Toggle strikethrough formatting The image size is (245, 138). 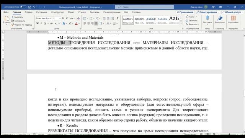point(51,23)
